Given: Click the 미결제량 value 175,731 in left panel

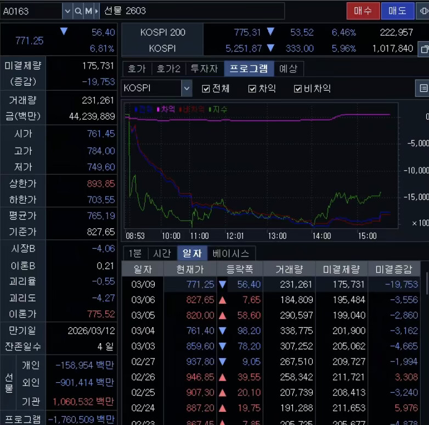Looking at the screenshot, I should coord(98,66).
